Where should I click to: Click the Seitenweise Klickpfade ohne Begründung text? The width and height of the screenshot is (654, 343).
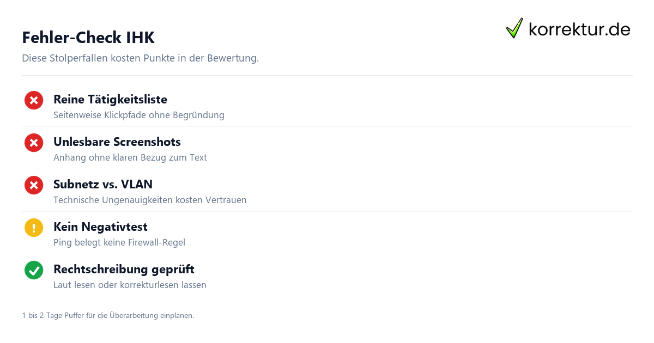[x=139, y=115]
